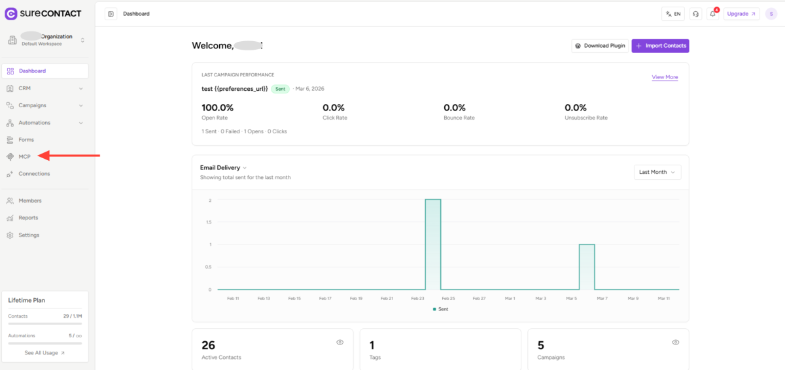Viewport: 785px width, 370px height.
Task: Open the organization workspace switcher
Action: point(45,40)
